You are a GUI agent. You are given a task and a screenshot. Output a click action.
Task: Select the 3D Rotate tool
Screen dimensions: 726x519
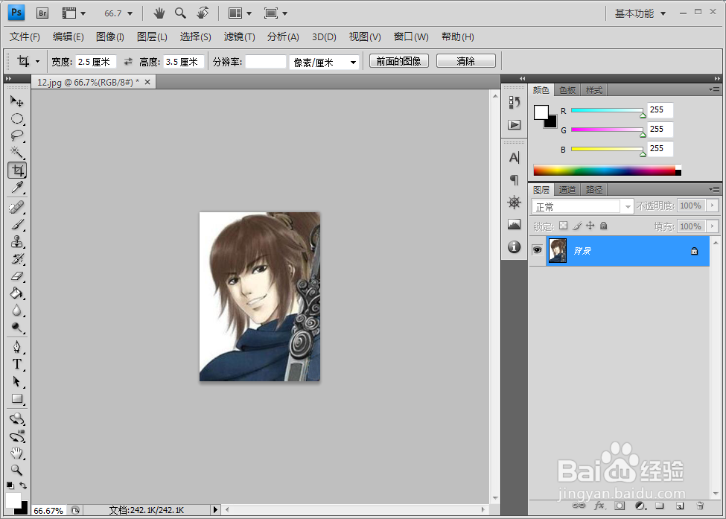coord(17,419)
